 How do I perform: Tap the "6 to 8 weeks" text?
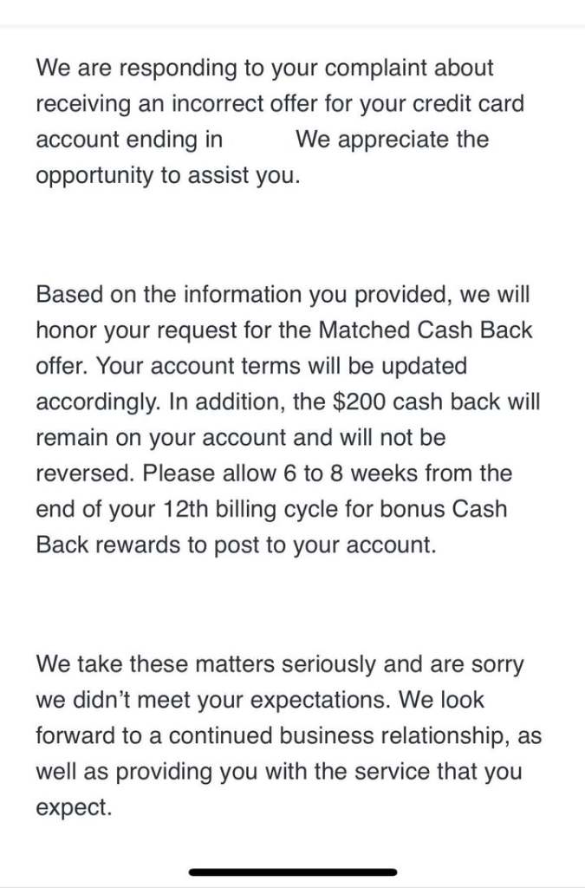pos(387,473)
